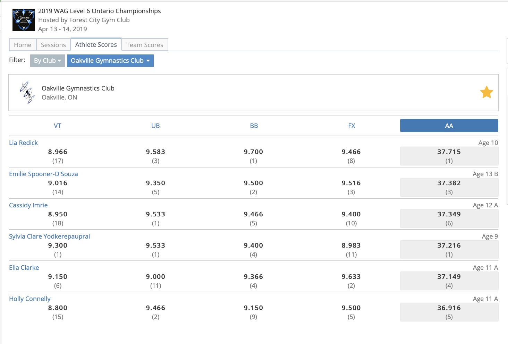This screenshot has height=344, width=508.
Task: Sort by the BB column header
Action: [254, 126]
